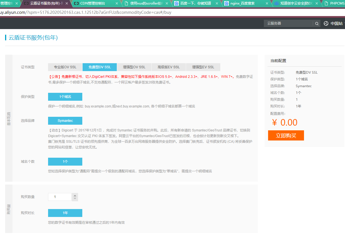Select the 1年 purchase duration

pos(65,213)
